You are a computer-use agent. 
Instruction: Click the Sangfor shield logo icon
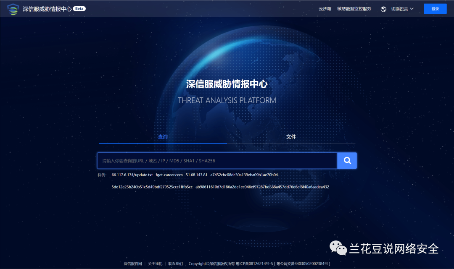pyautogui.click(x=13, y=9)
